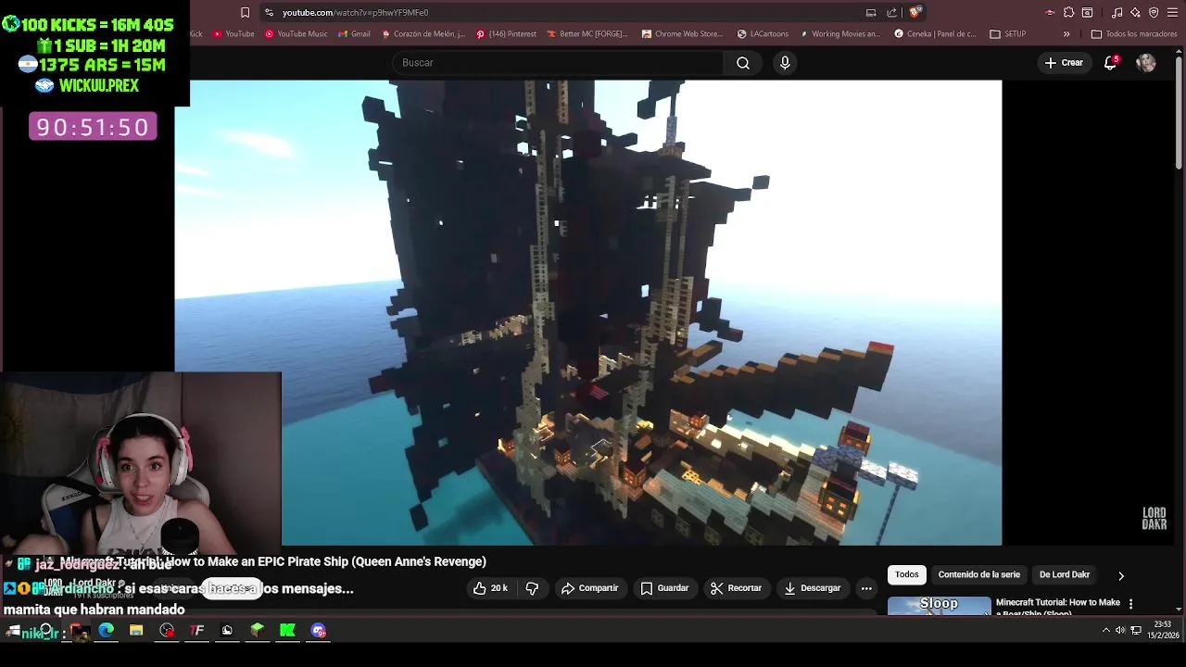Select the Contenido de la serie chip

click(978, 575)
